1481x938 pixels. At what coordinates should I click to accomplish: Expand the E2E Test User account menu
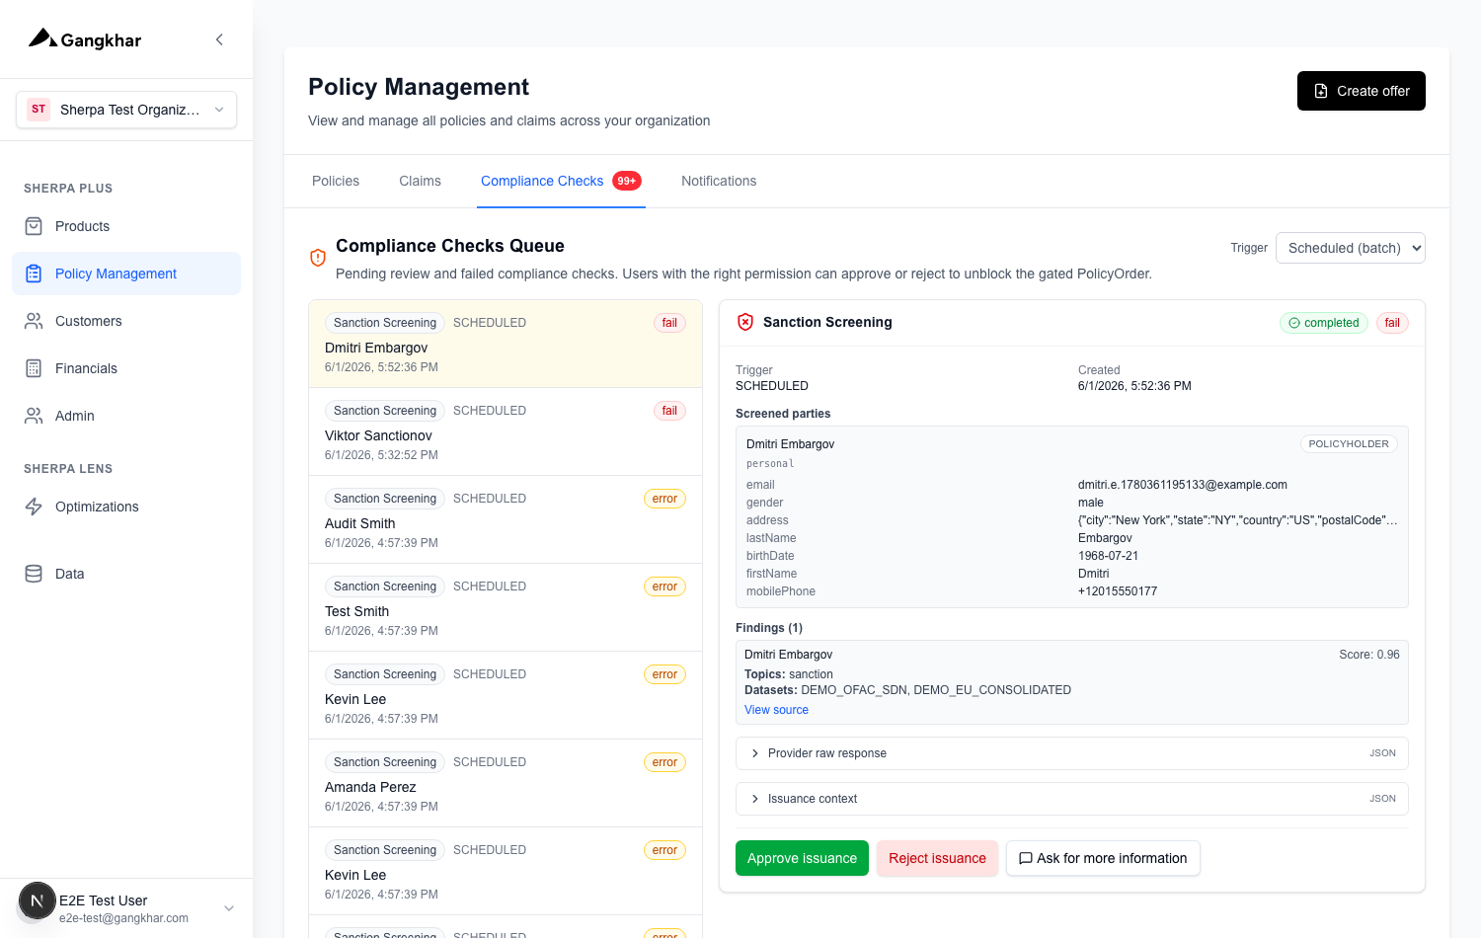pos(228,908)
